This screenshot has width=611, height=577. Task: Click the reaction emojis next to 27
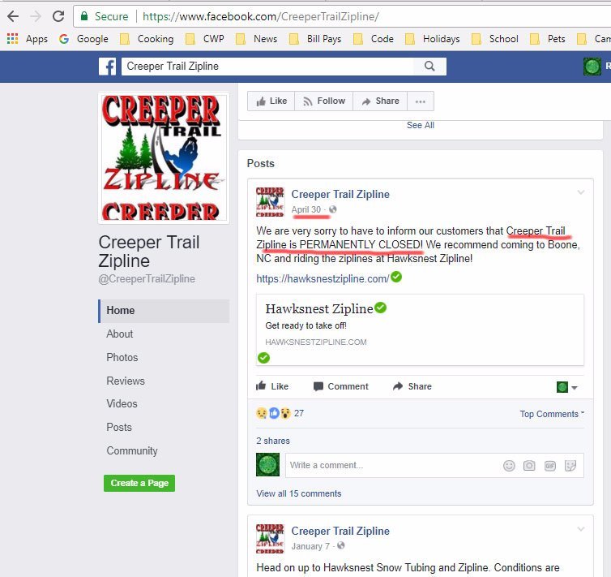point(274,413)
